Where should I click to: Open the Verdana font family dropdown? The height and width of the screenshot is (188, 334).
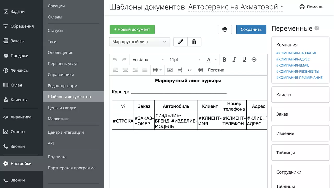pyautogui.click(x=148, y=60)
